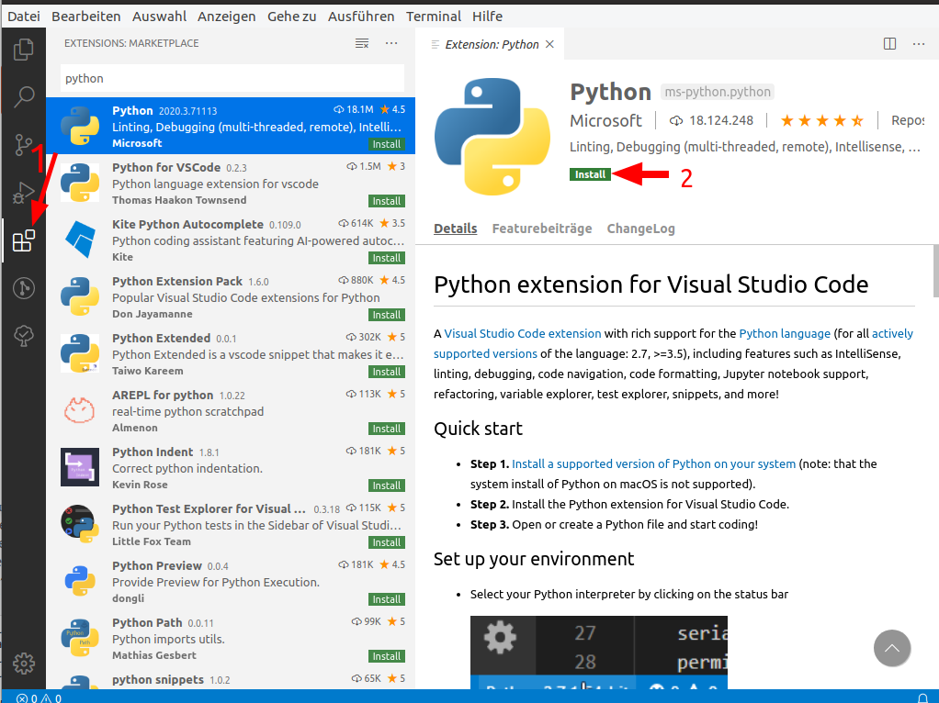Image resolution: width=939 pixels, height=703 pixels.
Task: Open the Search view in activity bar
Action: [x=23, y=96]
